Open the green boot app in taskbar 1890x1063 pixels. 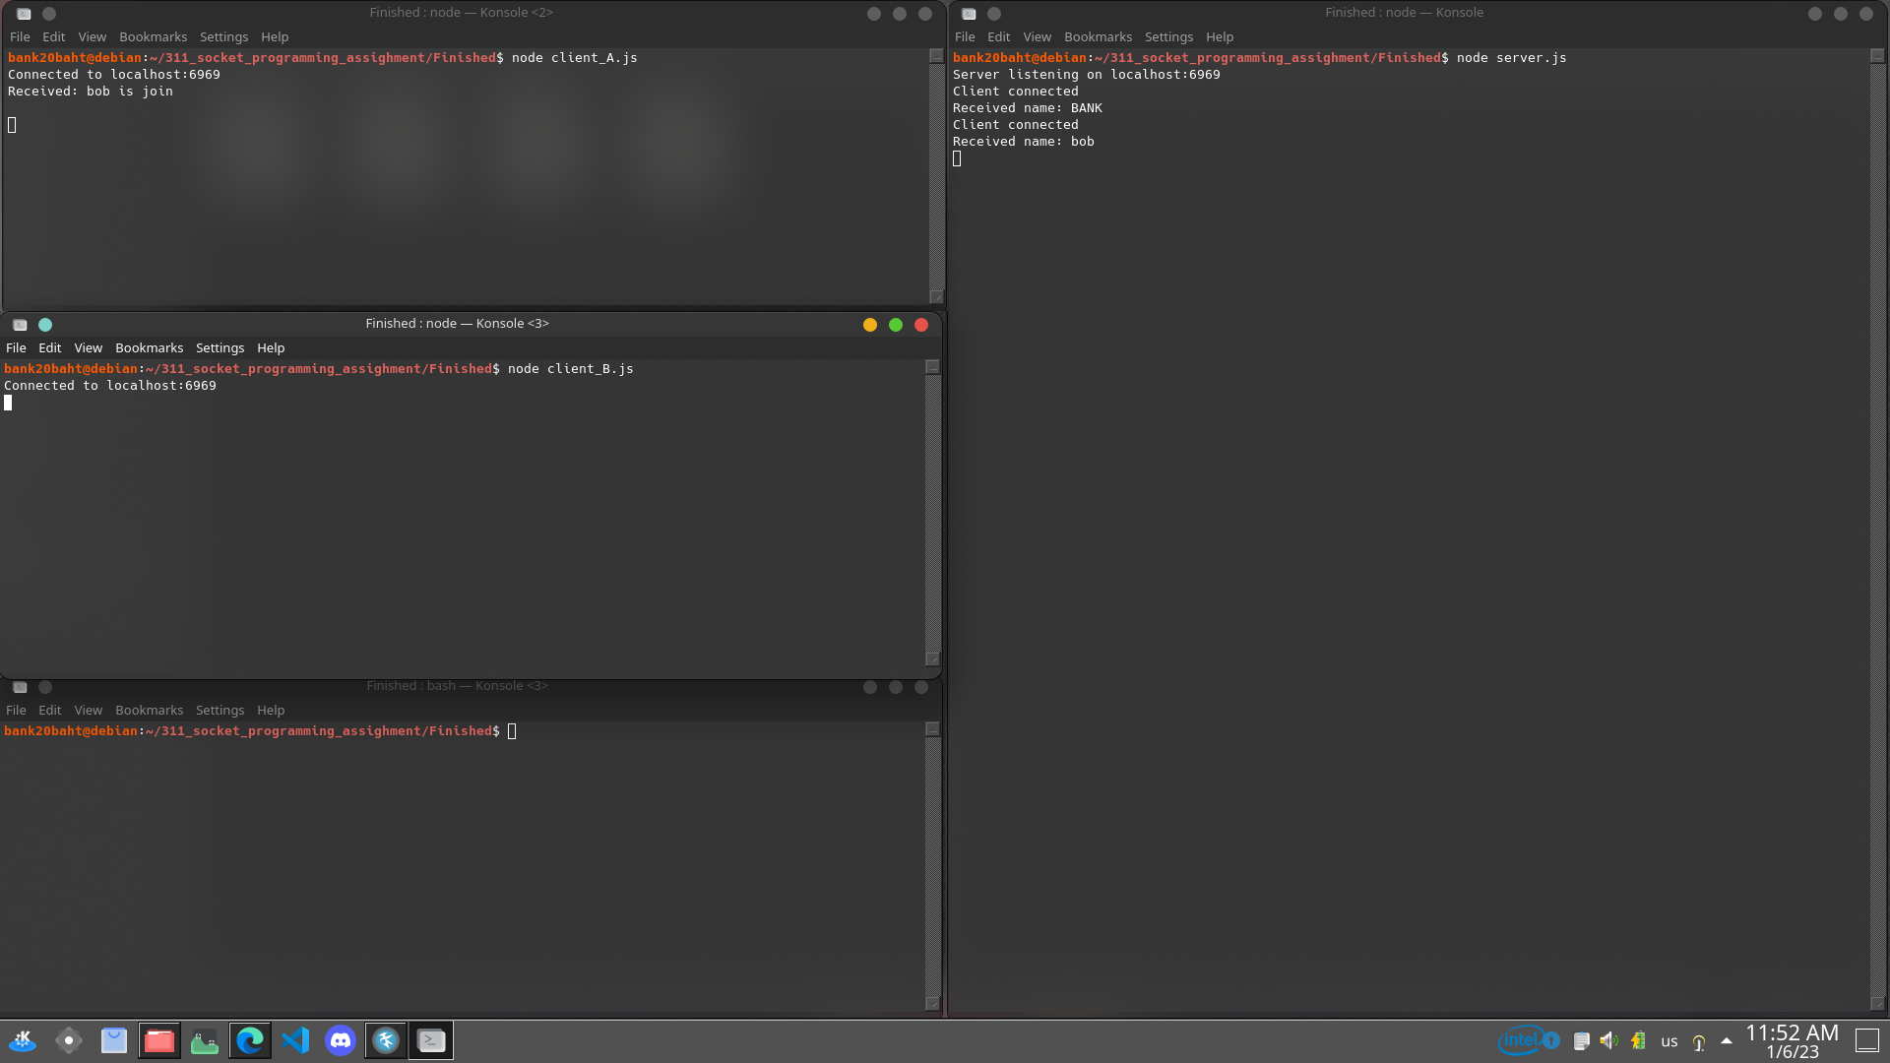tap(205, 1040)
